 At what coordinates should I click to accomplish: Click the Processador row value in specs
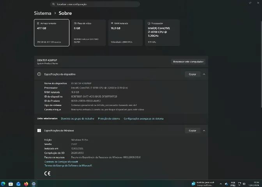tap(99, 88)
